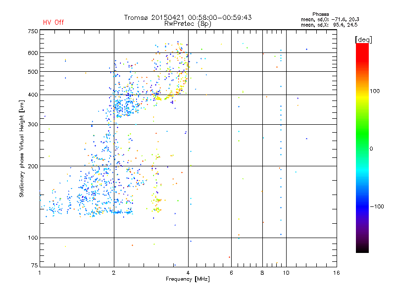Image resolution: width=396 pixels, height=297 pixels.
Task: Click the colorbar '-100' tick label
Action: tap(377, 206)
